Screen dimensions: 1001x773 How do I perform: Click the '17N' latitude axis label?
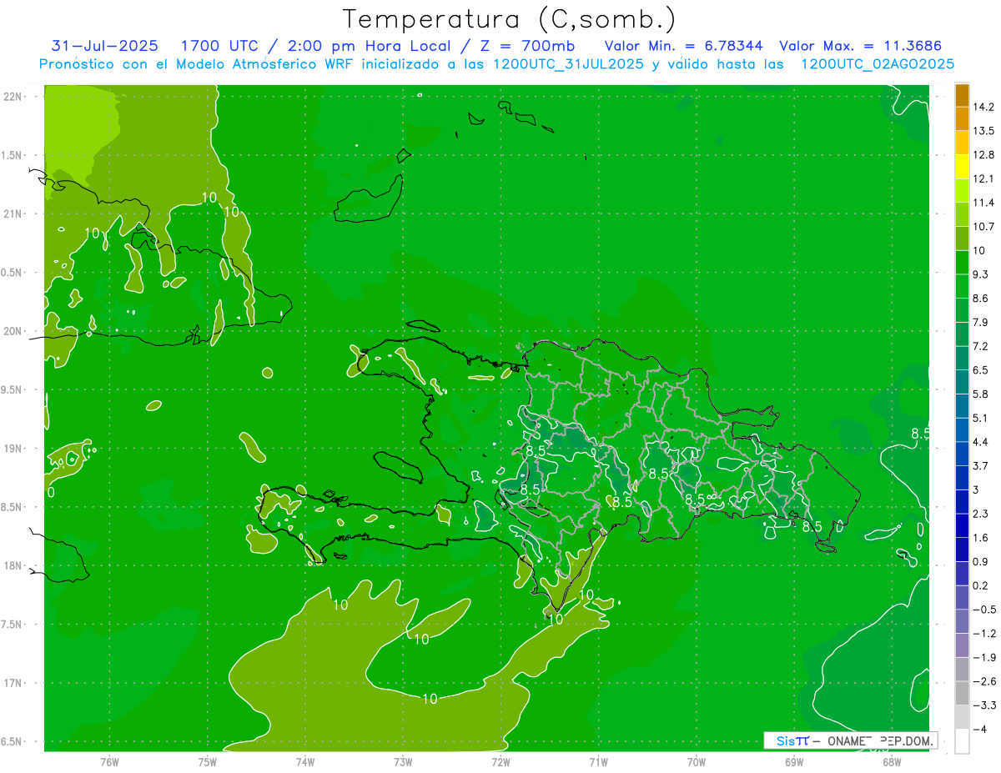(x=12, y=683)
